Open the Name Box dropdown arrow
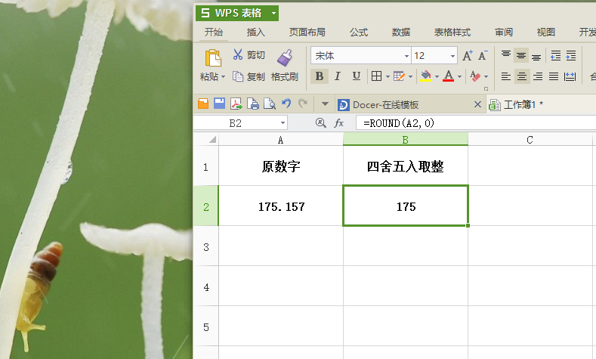Screen dimensions: 596x359 283,123
